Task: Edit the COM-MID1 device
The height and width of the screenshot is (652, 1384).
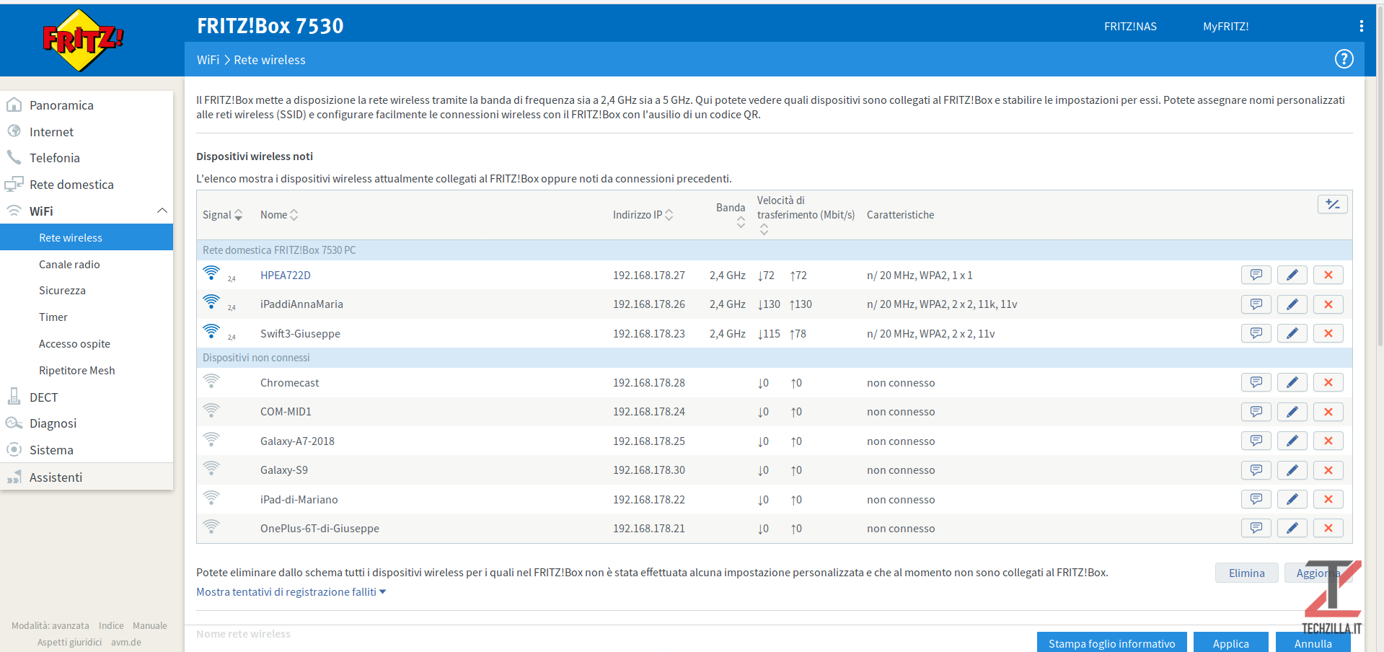Action: [x=1292, y=412]
